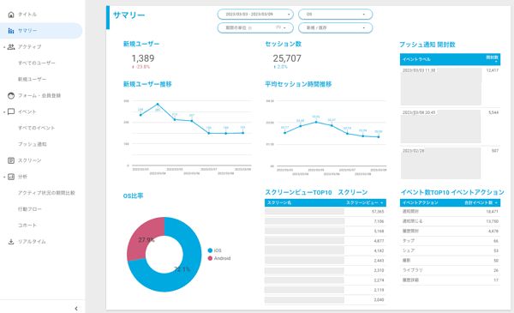Navigate to the コホート page
This screenshot has height=313, width=514.
point(27,226)
